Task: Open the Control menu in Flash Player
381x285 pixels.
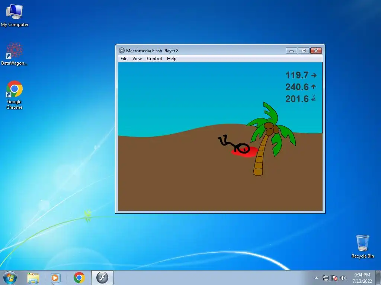Action: [x=154, y=59]
